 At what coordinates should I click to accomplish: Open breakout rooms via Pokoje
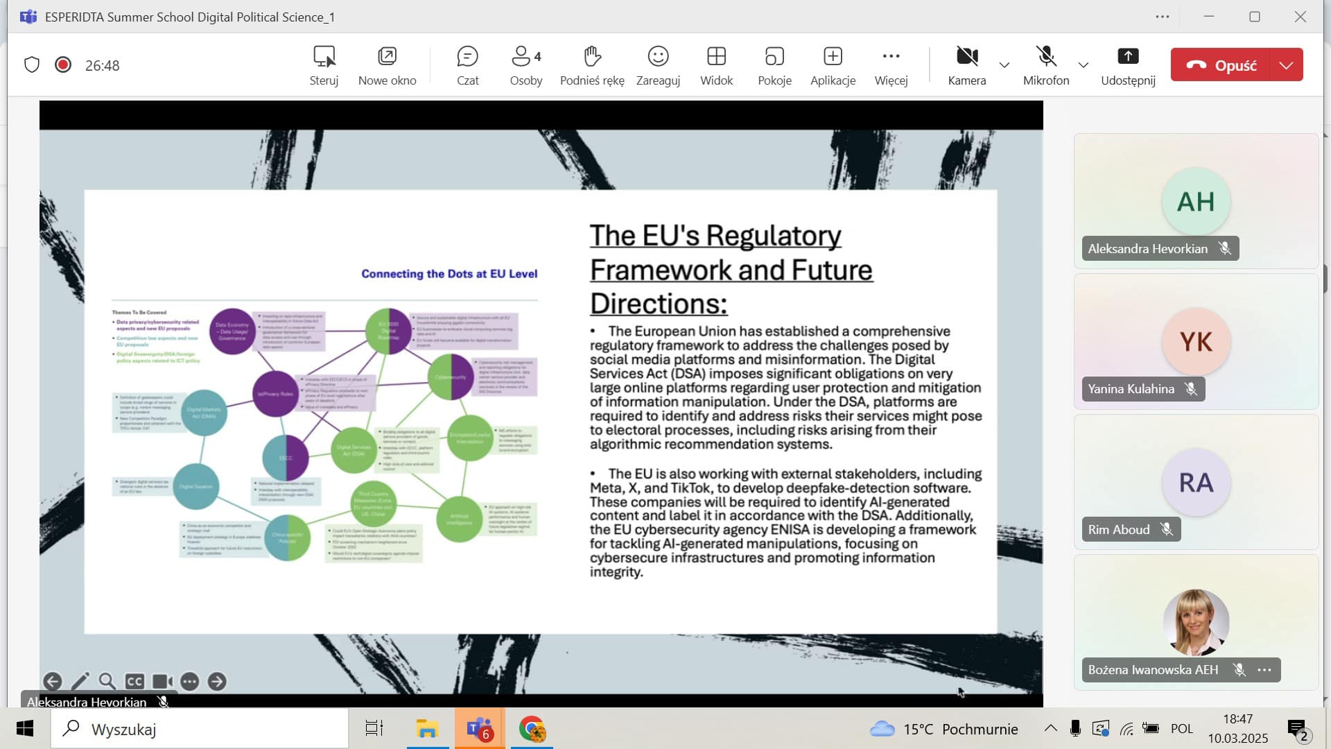(774, 66)
